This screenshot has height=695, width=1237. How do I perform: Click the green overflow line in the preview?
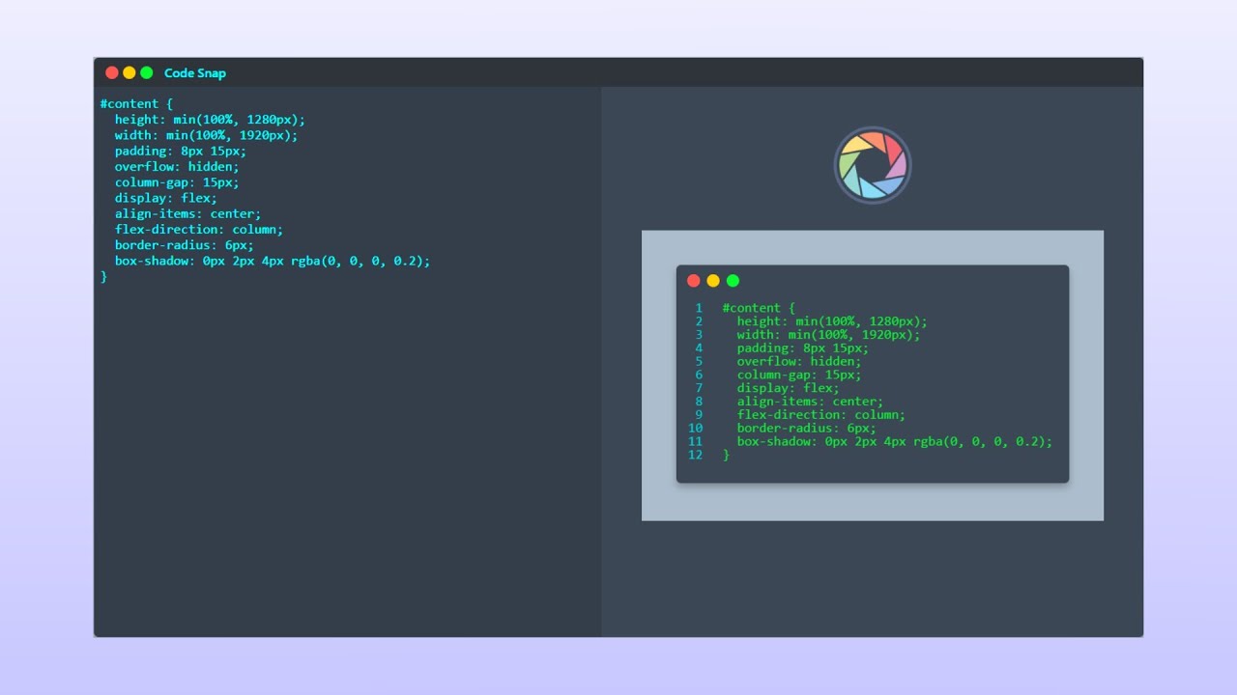click(x=799, y=362)
